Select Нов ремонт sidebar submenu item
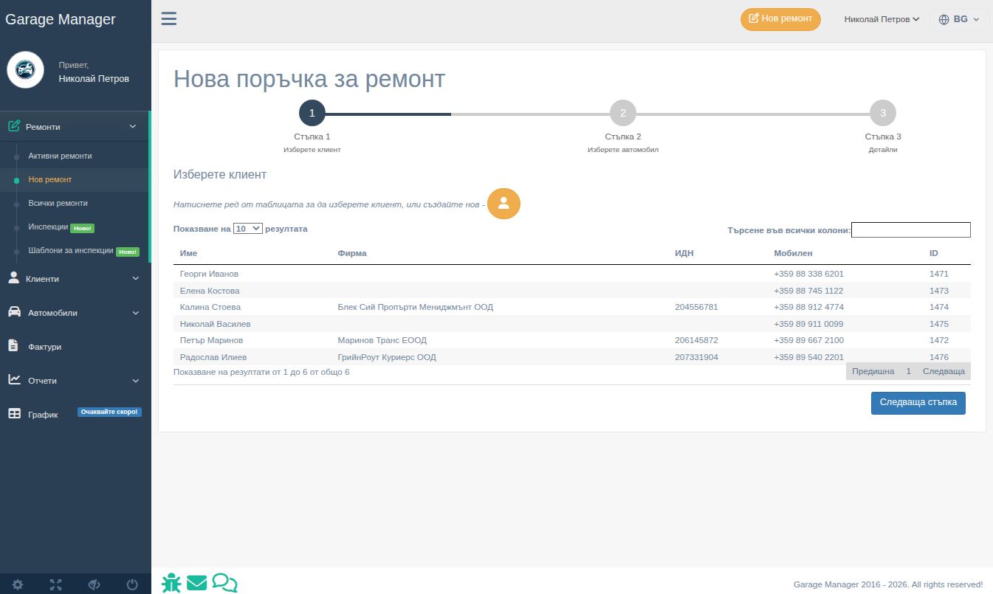Image resolution: width=993 pixels, height=594 pixels. [49, 179]
